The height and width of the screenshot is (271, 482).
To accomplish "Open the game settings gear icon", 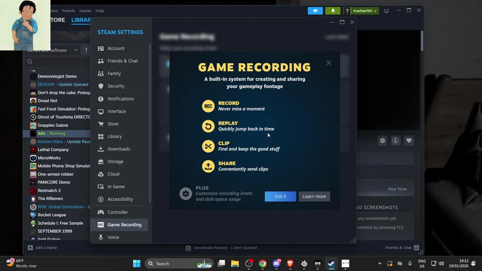I will (383, 140).
